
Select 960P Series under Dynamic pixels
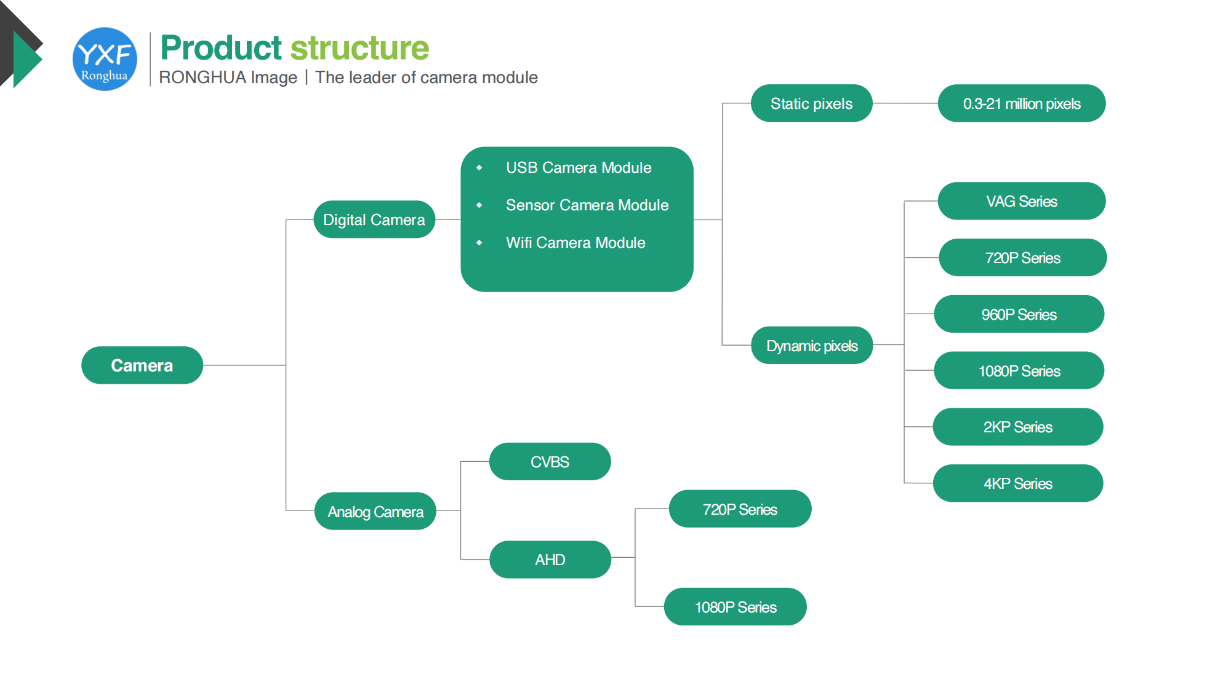pyautogui.click(x=1019, y=314)
